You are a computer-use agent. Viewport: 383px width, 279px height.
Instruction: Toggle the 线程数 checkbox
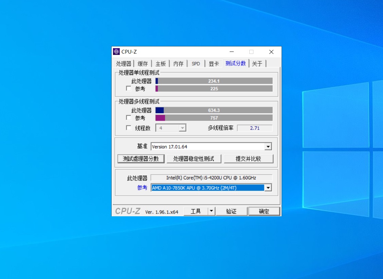pos(129,128)
